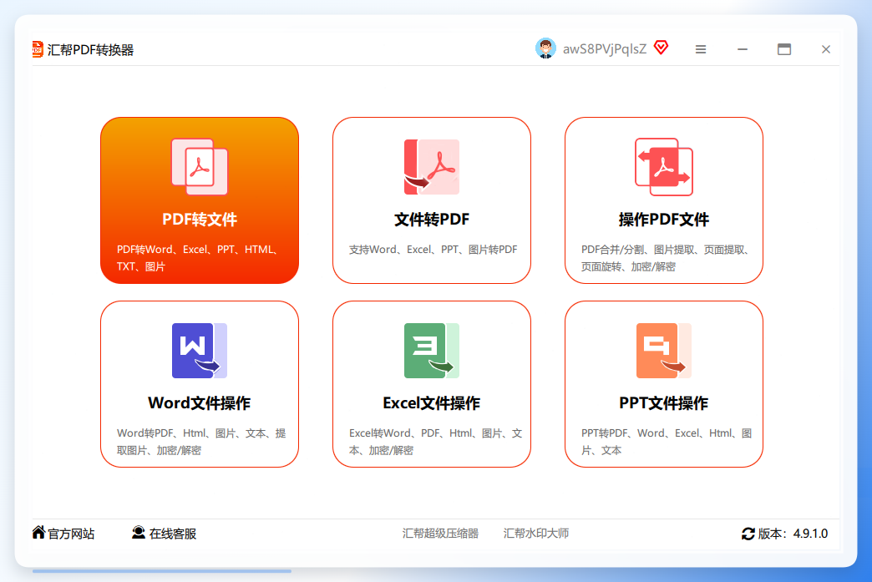Viewport: 872px width, 582px height.
Task: Click the description starting with PDF合并/分割
Action: point(667,258)
